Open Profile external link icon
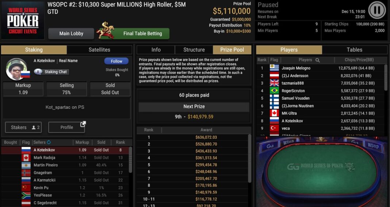This screenshot has height=207, width=390. 83,124
